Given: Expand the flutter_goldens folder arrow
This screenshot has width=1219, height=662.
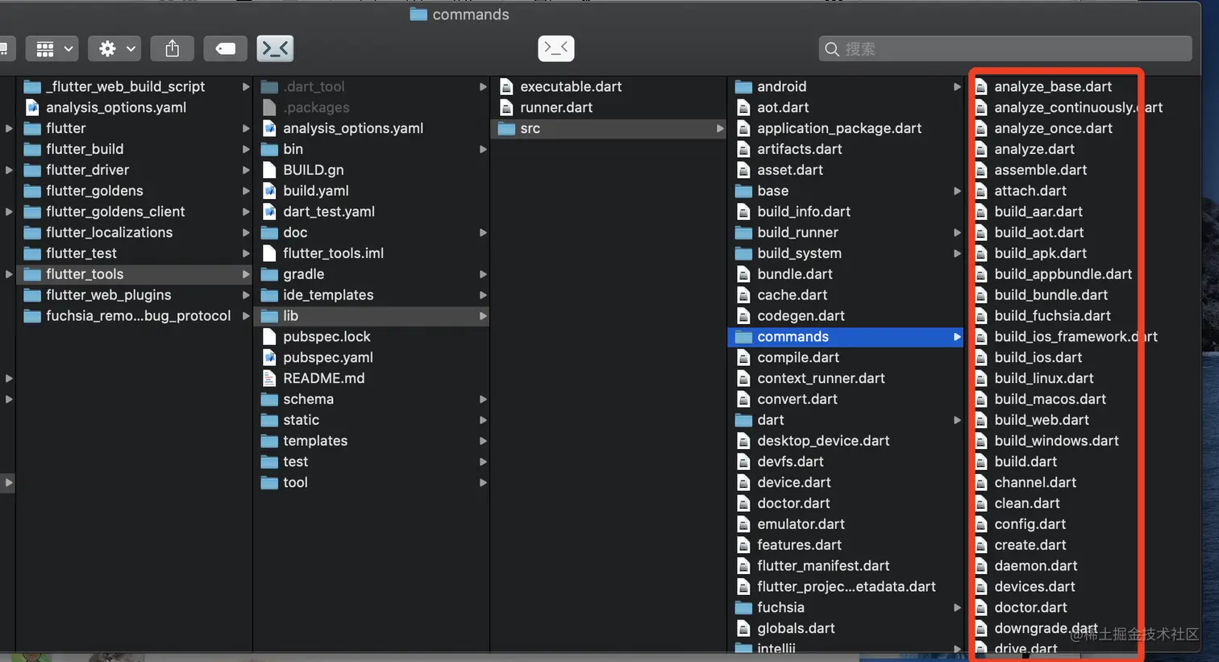Looking at the screenshot, I should pos(245,191).
